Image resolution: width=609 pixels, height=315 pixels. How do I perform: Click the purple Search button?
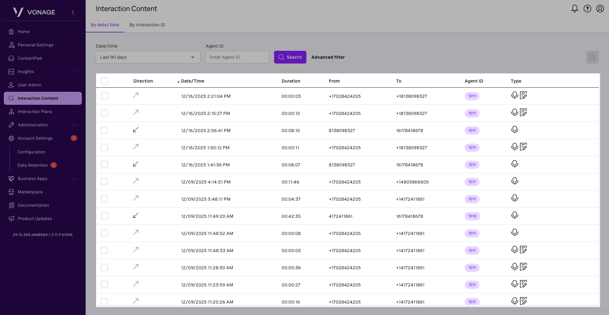pos(290,57)
